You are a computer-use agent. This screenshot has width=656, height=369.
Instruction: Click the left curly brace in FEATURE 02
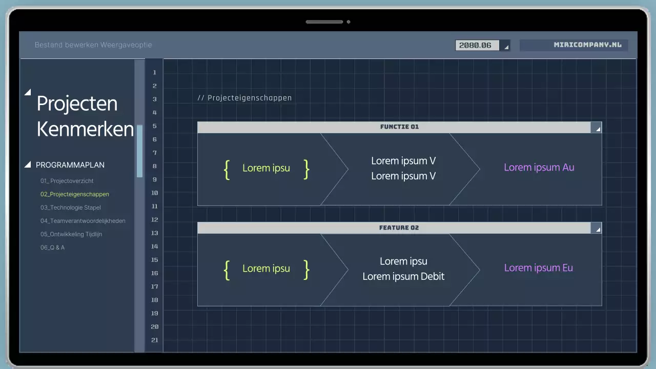227,270
